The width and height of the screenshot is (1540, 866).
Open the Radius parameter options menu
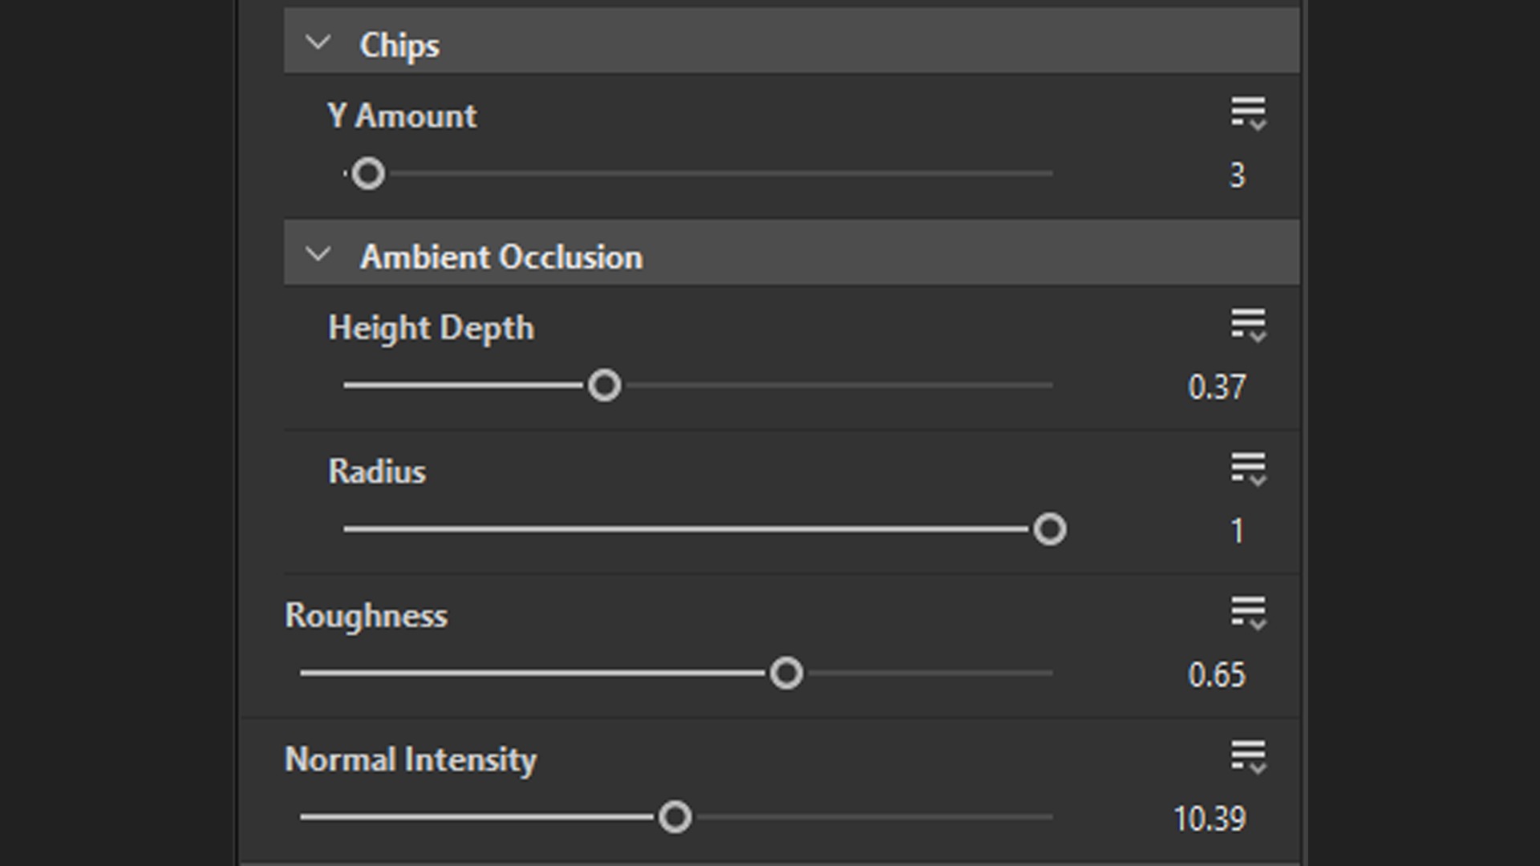click(1248, 468)
